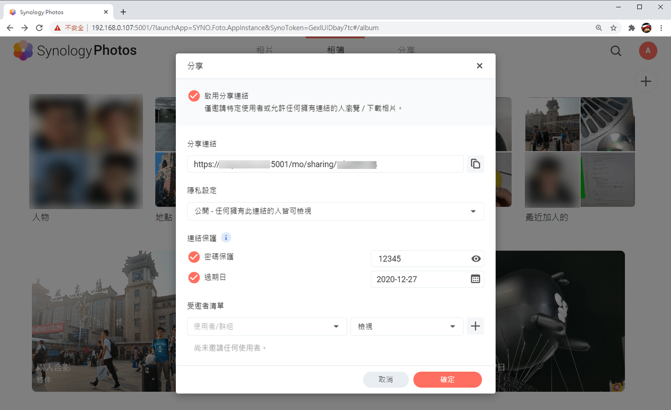
Task: Open the expiry date calendar picker
Action: coord(475,279)
